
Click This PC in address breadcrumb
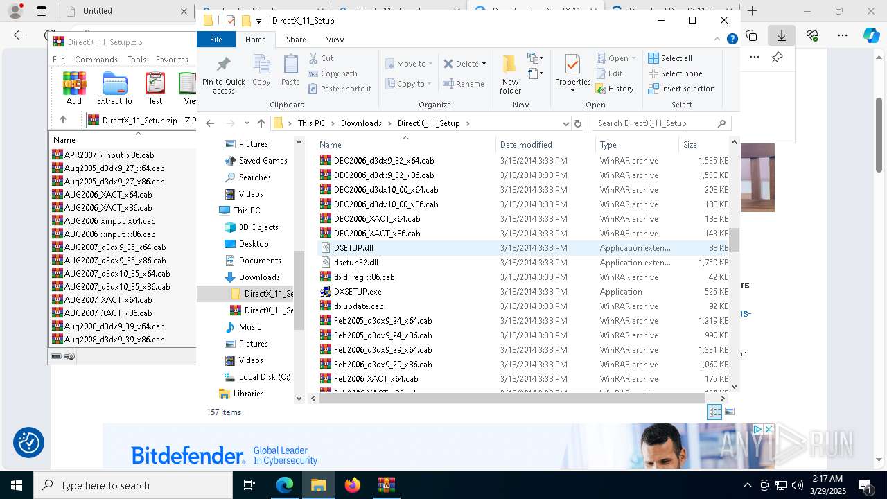pyautogui.click(x=311, y=123)
